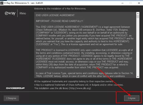143x105 pixels.
Task: Click the V-Ray for Rhinoceros 5 title text
Action: pyautogui.click(x=24, y=3)
